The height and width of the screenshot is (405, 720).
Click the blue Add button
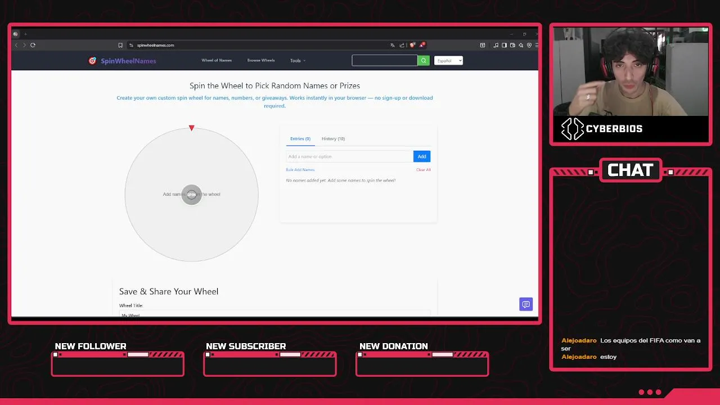[x=422, y=156]
